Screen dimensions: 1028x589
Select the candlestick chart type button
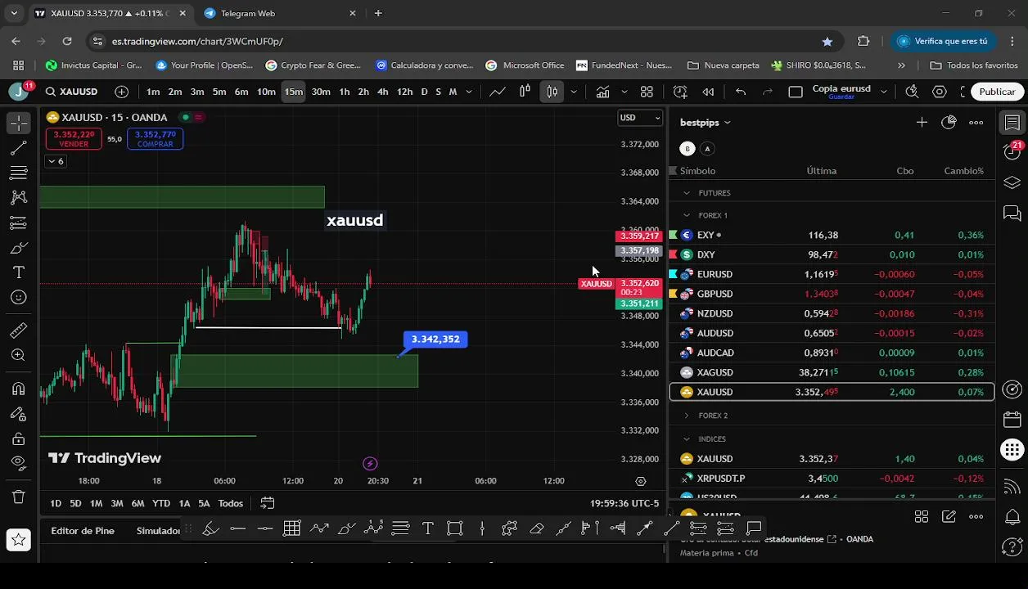coord(552,92)
